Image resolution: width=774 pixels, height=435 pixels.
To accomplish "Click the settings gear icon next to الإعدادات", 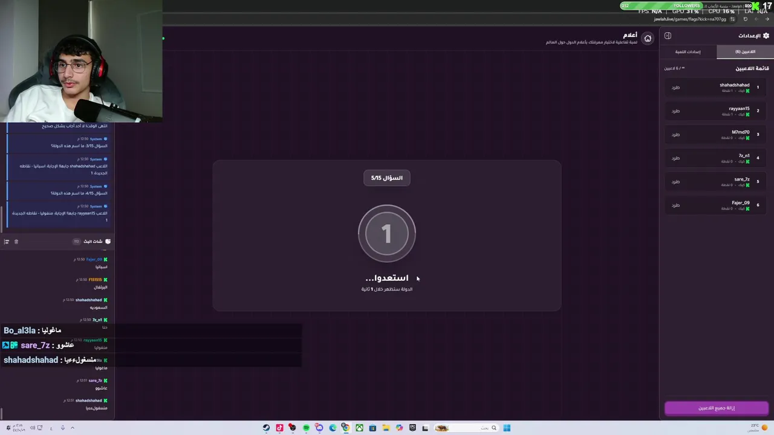I will point(766,36).
